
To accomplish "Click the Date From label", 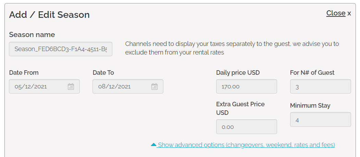I will tap(24, 73).
